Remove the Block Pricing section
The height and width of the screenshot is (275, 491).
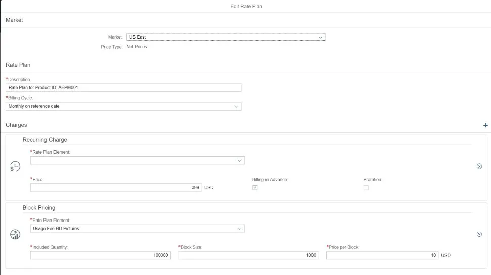pyautogui.click(x=479, y=234)
